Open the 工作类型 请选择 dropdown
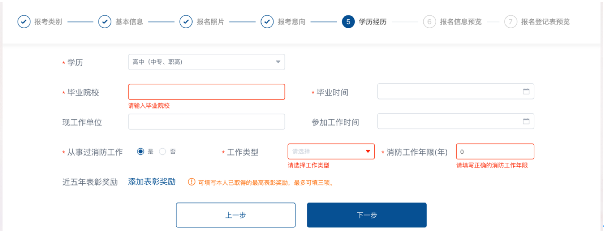 click(331, 152)
